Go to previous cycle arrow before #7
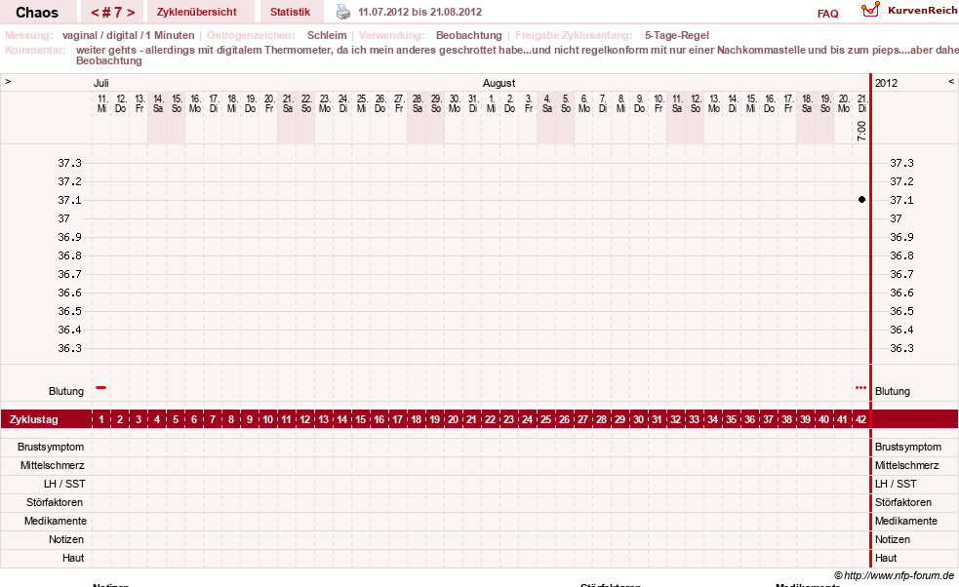This screenshot has width=959, height=587. click(x=95, y=13)
